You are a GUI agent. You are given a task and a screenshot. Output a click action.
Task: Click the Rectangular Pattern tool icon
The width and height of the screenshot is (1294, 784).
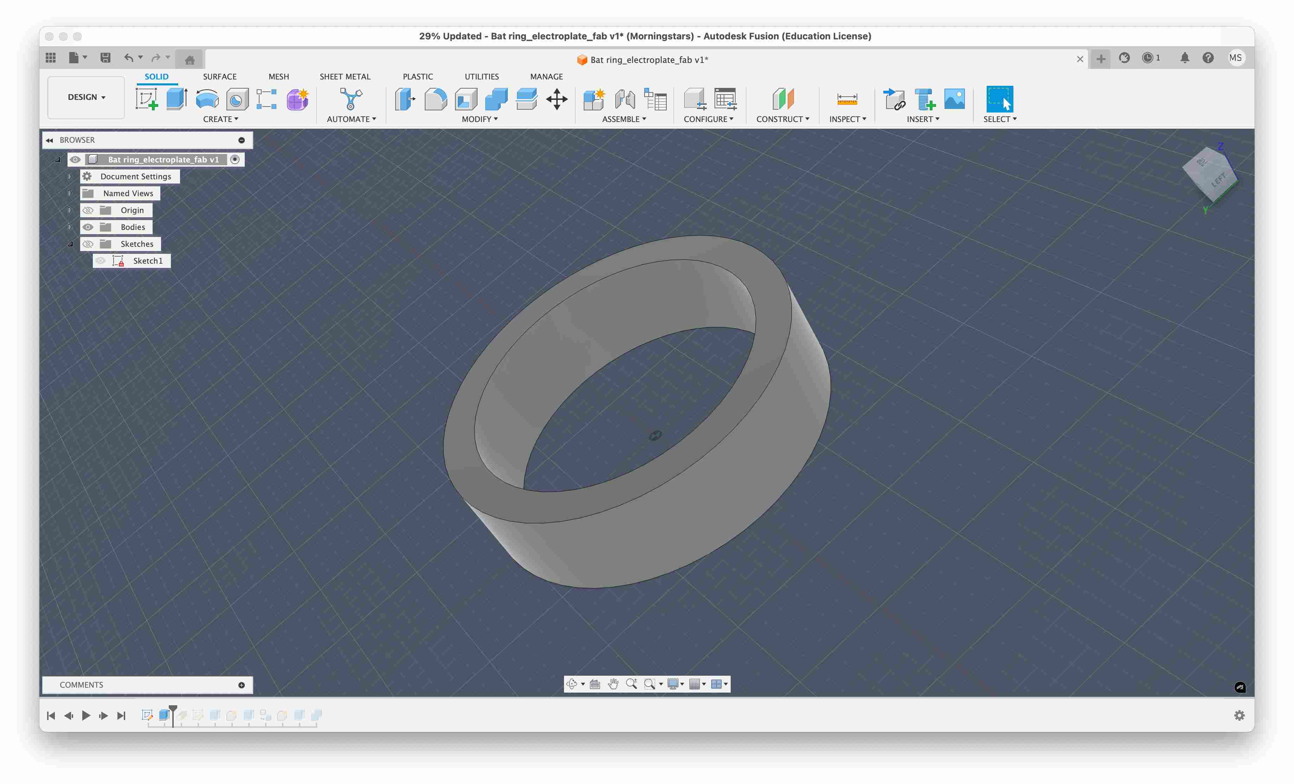pyautogui.click(x=267, y=99)
